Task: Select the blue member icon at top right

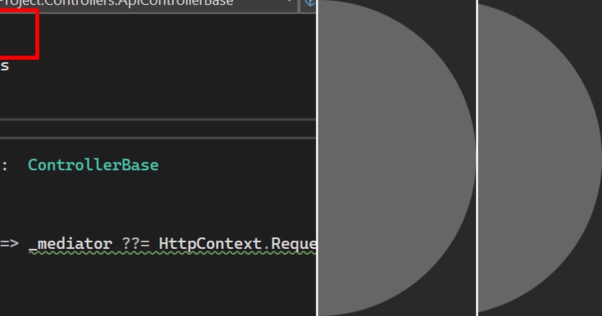Action: pos(311,3)
